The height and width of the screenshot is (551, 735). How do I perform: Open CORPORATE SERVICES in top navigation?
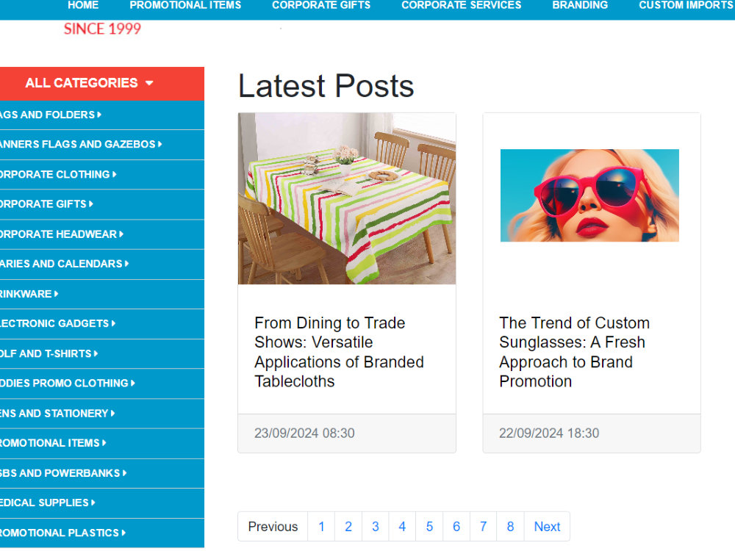462,5
